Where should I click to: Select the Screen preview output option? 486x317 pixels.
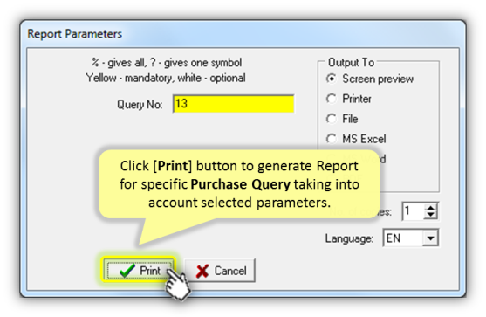coord(332,79)
